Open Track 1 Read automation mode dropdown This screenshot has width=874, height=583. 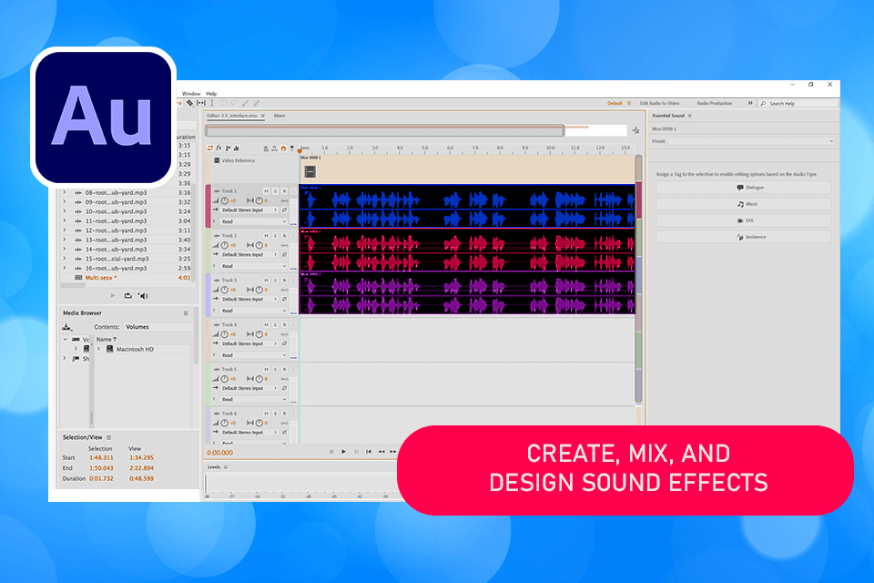(x=254, y=221)
